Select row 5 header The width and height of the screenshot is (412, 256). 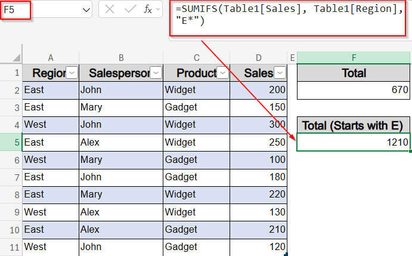click(x=11, y=143)
